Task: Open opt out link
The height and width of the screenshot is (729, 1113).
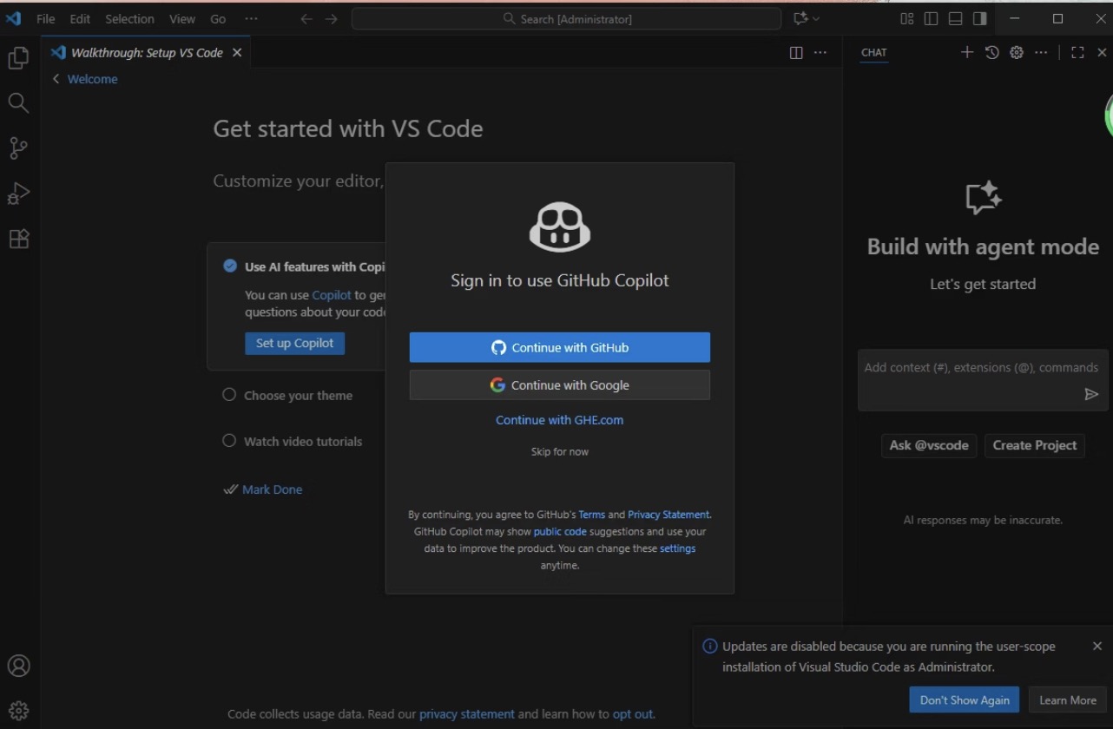Action: click(632, 714)
